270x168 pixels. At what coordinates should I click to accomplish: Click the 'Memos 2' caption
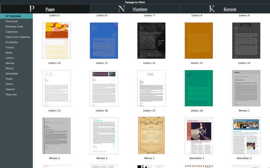pos(54,158)
